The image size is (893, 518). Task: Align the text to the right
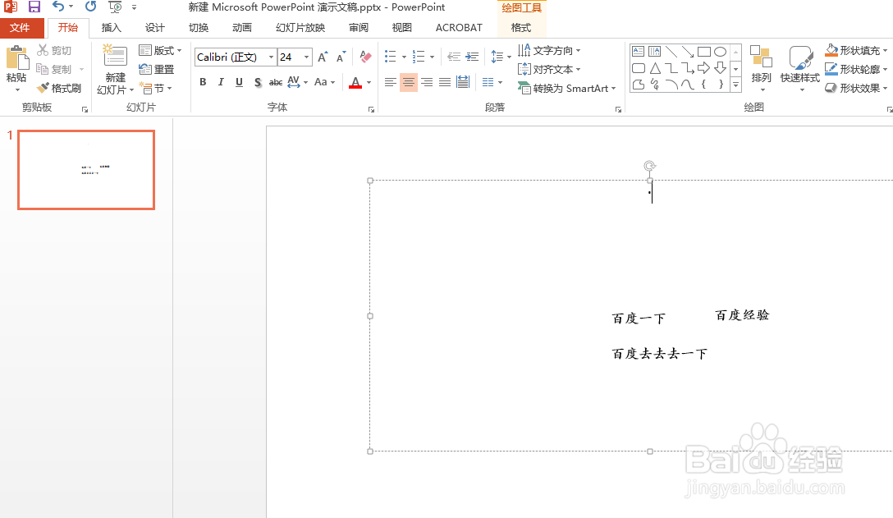(x=427, y=82)
